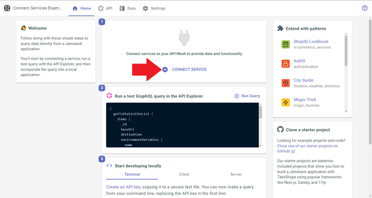Image resolution: width=372 pixels, height=198 pixels.
Task: Open the Home tab
Action: (x=81, y=8)
